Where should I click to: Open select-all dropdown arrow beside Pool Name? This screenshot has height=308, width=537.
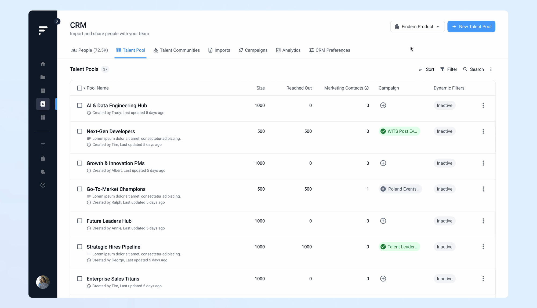pyautogui.click(x=84, y=88)
